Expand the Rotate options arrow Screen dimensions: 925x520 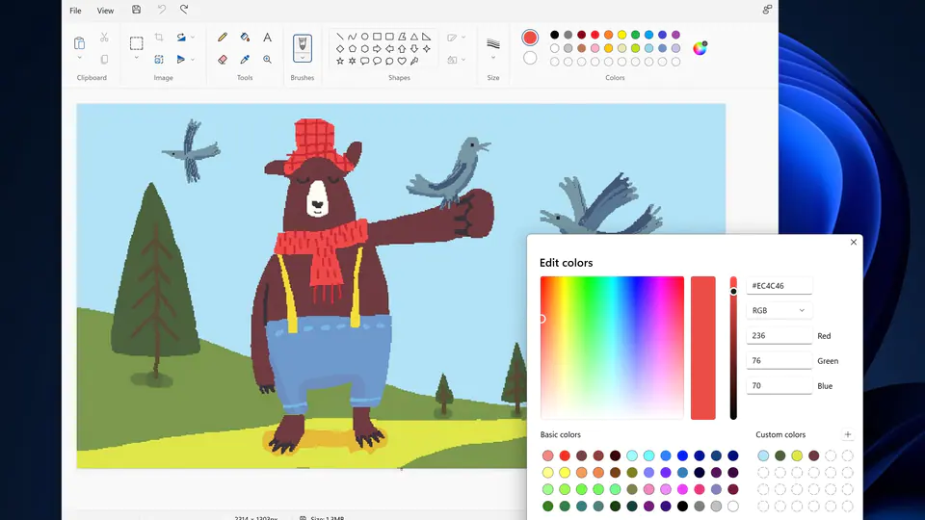193,38
